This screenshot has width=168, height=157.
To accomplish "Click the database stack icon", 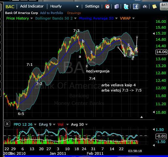I will tap(116, 7).
